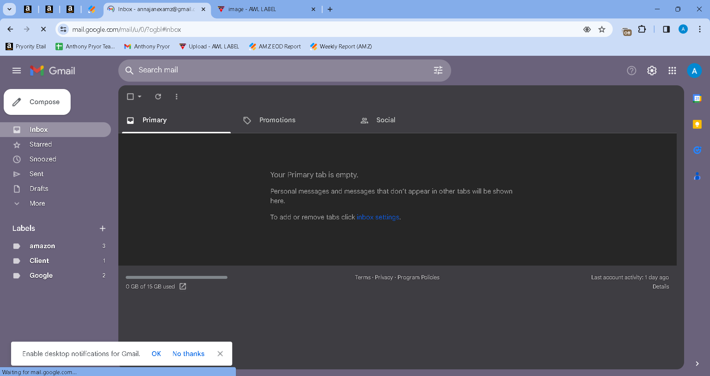Open the Snoozed folder
The height and width of the screenshot is (376, 710).
point(55,159)
